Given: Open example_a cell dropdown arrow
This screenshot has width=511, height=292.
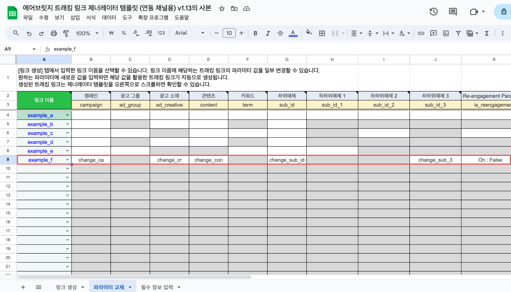Looking at the screenshot, I should point(68,115).
